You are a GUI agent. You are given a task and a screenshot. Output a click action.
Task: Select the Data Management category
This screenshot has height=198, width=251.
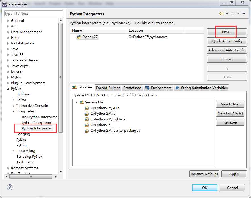click(26, 32)
